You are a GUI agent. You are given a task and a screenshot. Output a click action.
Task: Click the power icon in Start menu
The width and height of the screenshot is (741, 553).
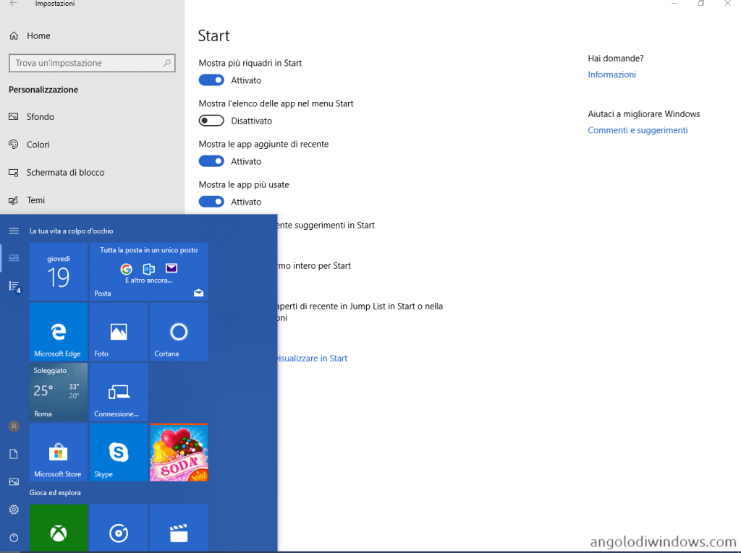click(14, 537)
